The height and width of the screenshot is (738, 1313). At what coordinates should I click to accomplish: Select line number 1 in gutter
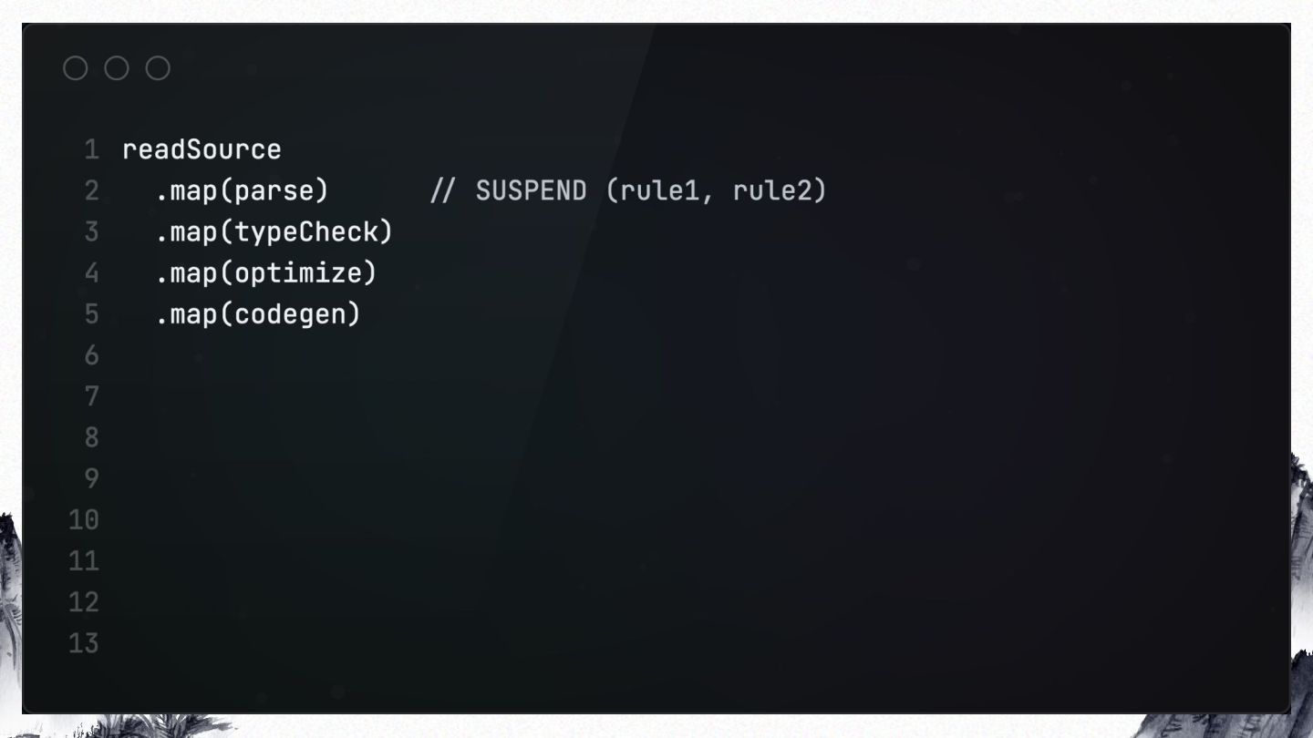[x=91, y=149]
